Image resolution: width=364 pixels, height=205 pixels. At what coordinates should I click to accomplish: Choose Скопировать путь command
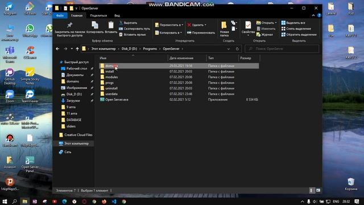coord(134,28)
